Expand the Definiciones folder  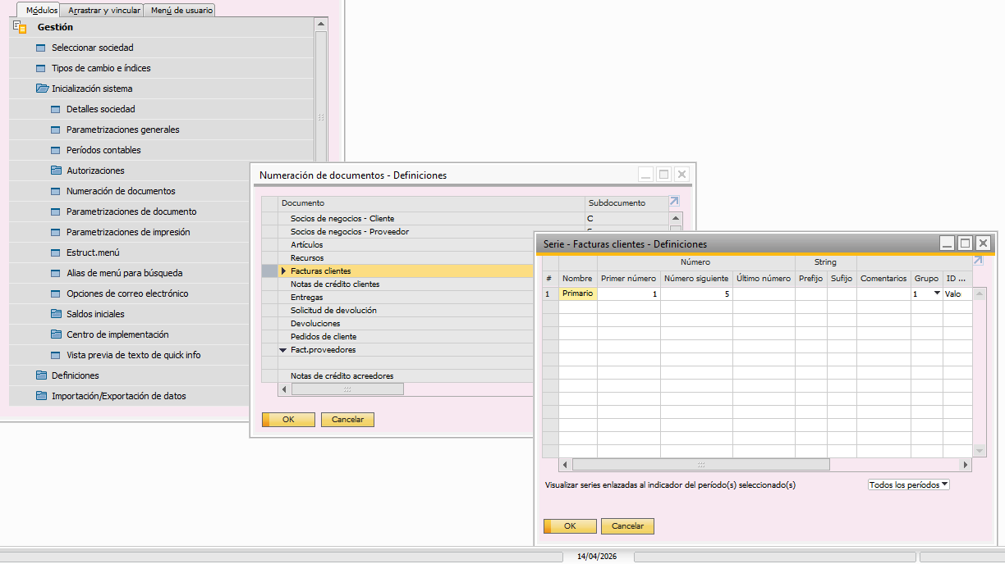click(41, 375)
